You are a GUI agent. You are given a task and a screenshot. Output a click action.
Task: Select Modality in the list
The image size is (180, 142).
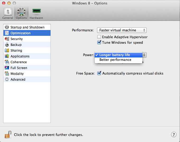tap(27, 74)
